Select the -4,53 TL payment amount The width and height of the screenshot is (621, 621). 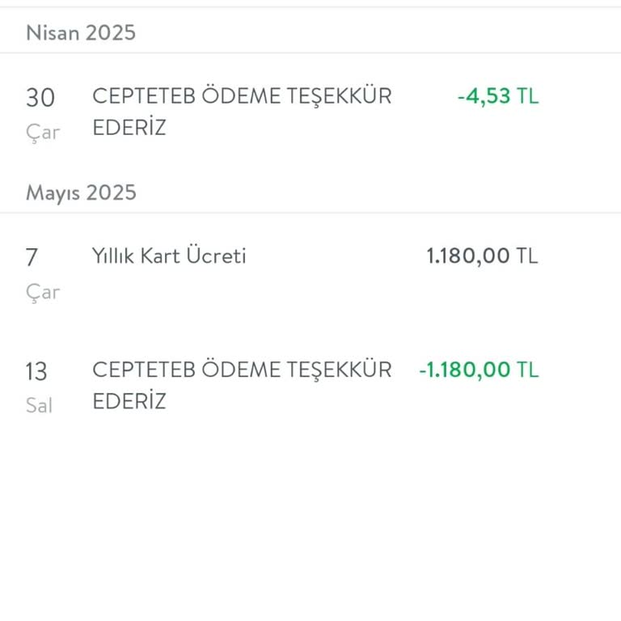tap(497, 96)
